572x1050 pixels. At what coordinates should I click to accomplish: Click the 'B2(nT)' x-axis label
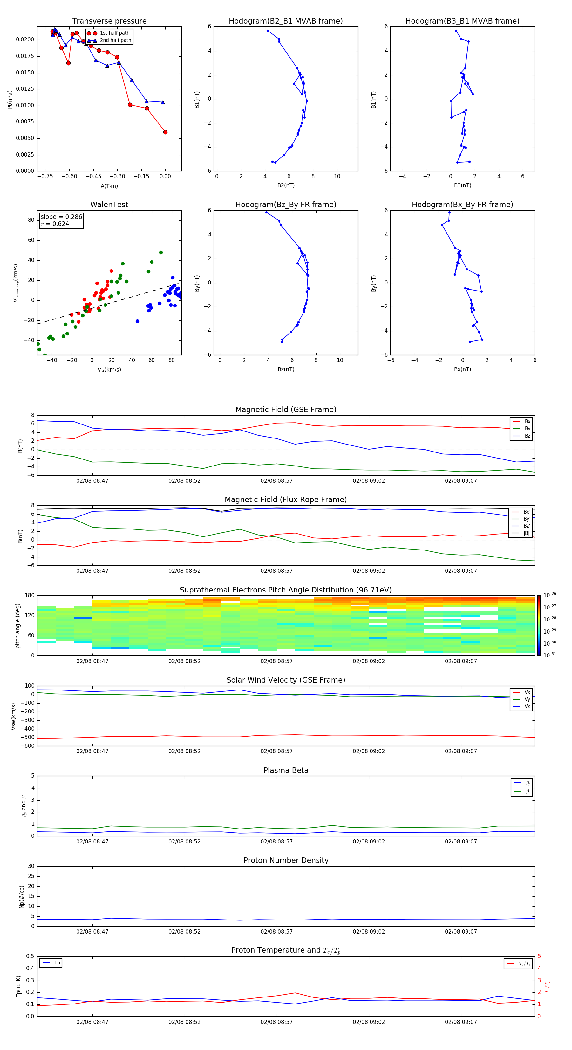pyautogui.click(x=286, y=185)
